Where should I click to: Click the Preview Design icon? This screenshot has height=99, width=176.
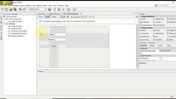tap(67, 17)
